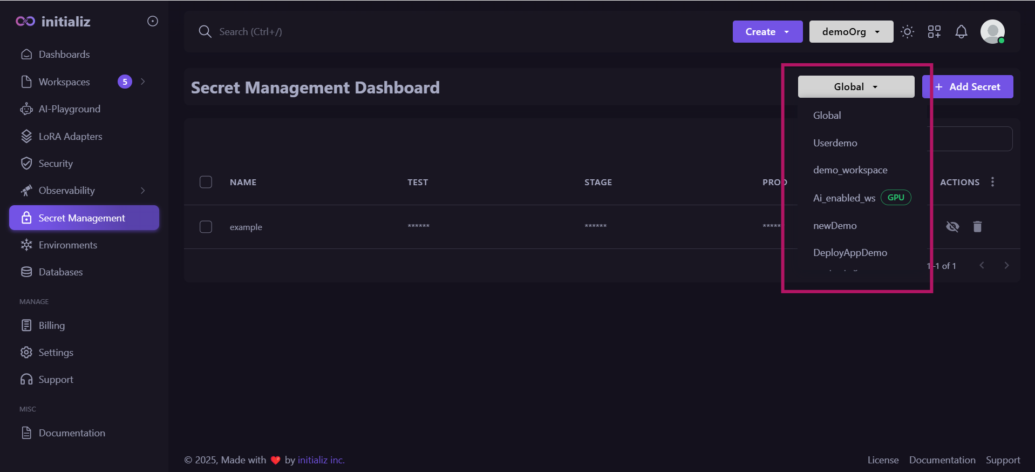Open Observability telescope item
Viewport: 1035px width, 472px height.
(84, 191)
